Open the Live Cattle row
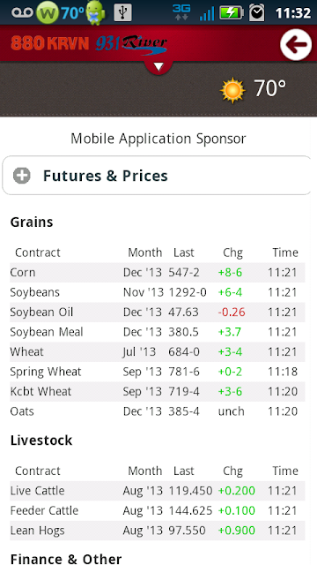 (x=158, y=491)
